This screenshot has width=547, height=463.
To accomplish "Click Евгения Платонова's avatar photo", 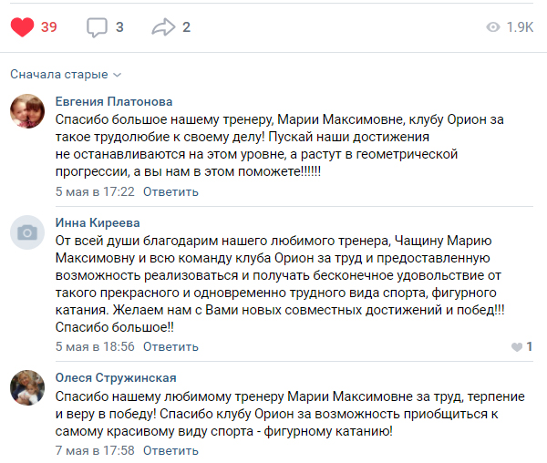I will (x=27, y=111).
